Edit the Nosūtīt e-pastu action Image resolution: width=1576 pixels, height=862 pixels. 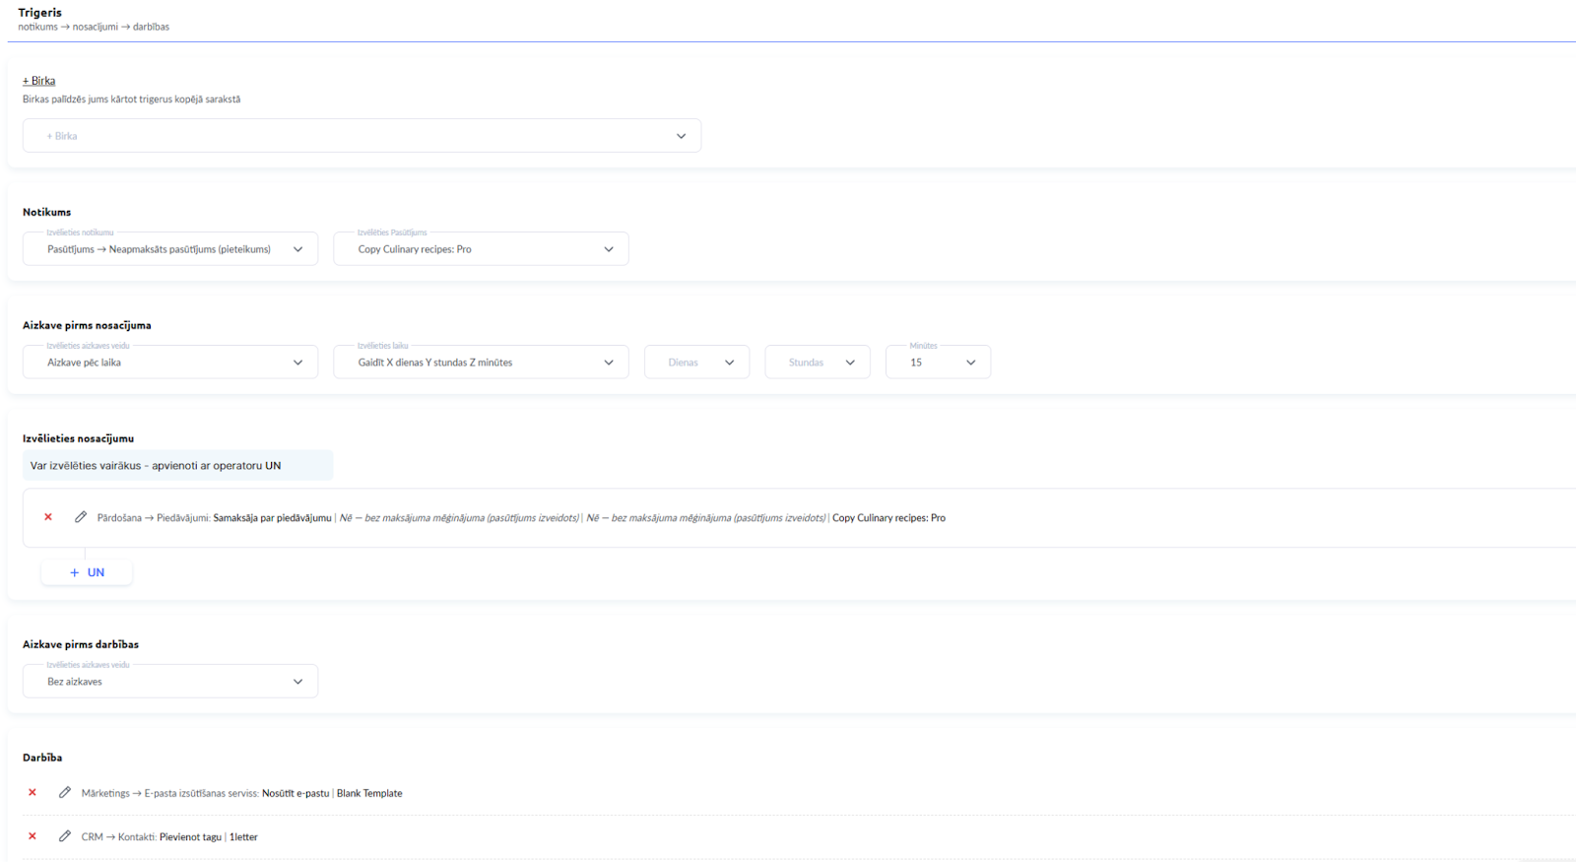(x=65, y=793)
